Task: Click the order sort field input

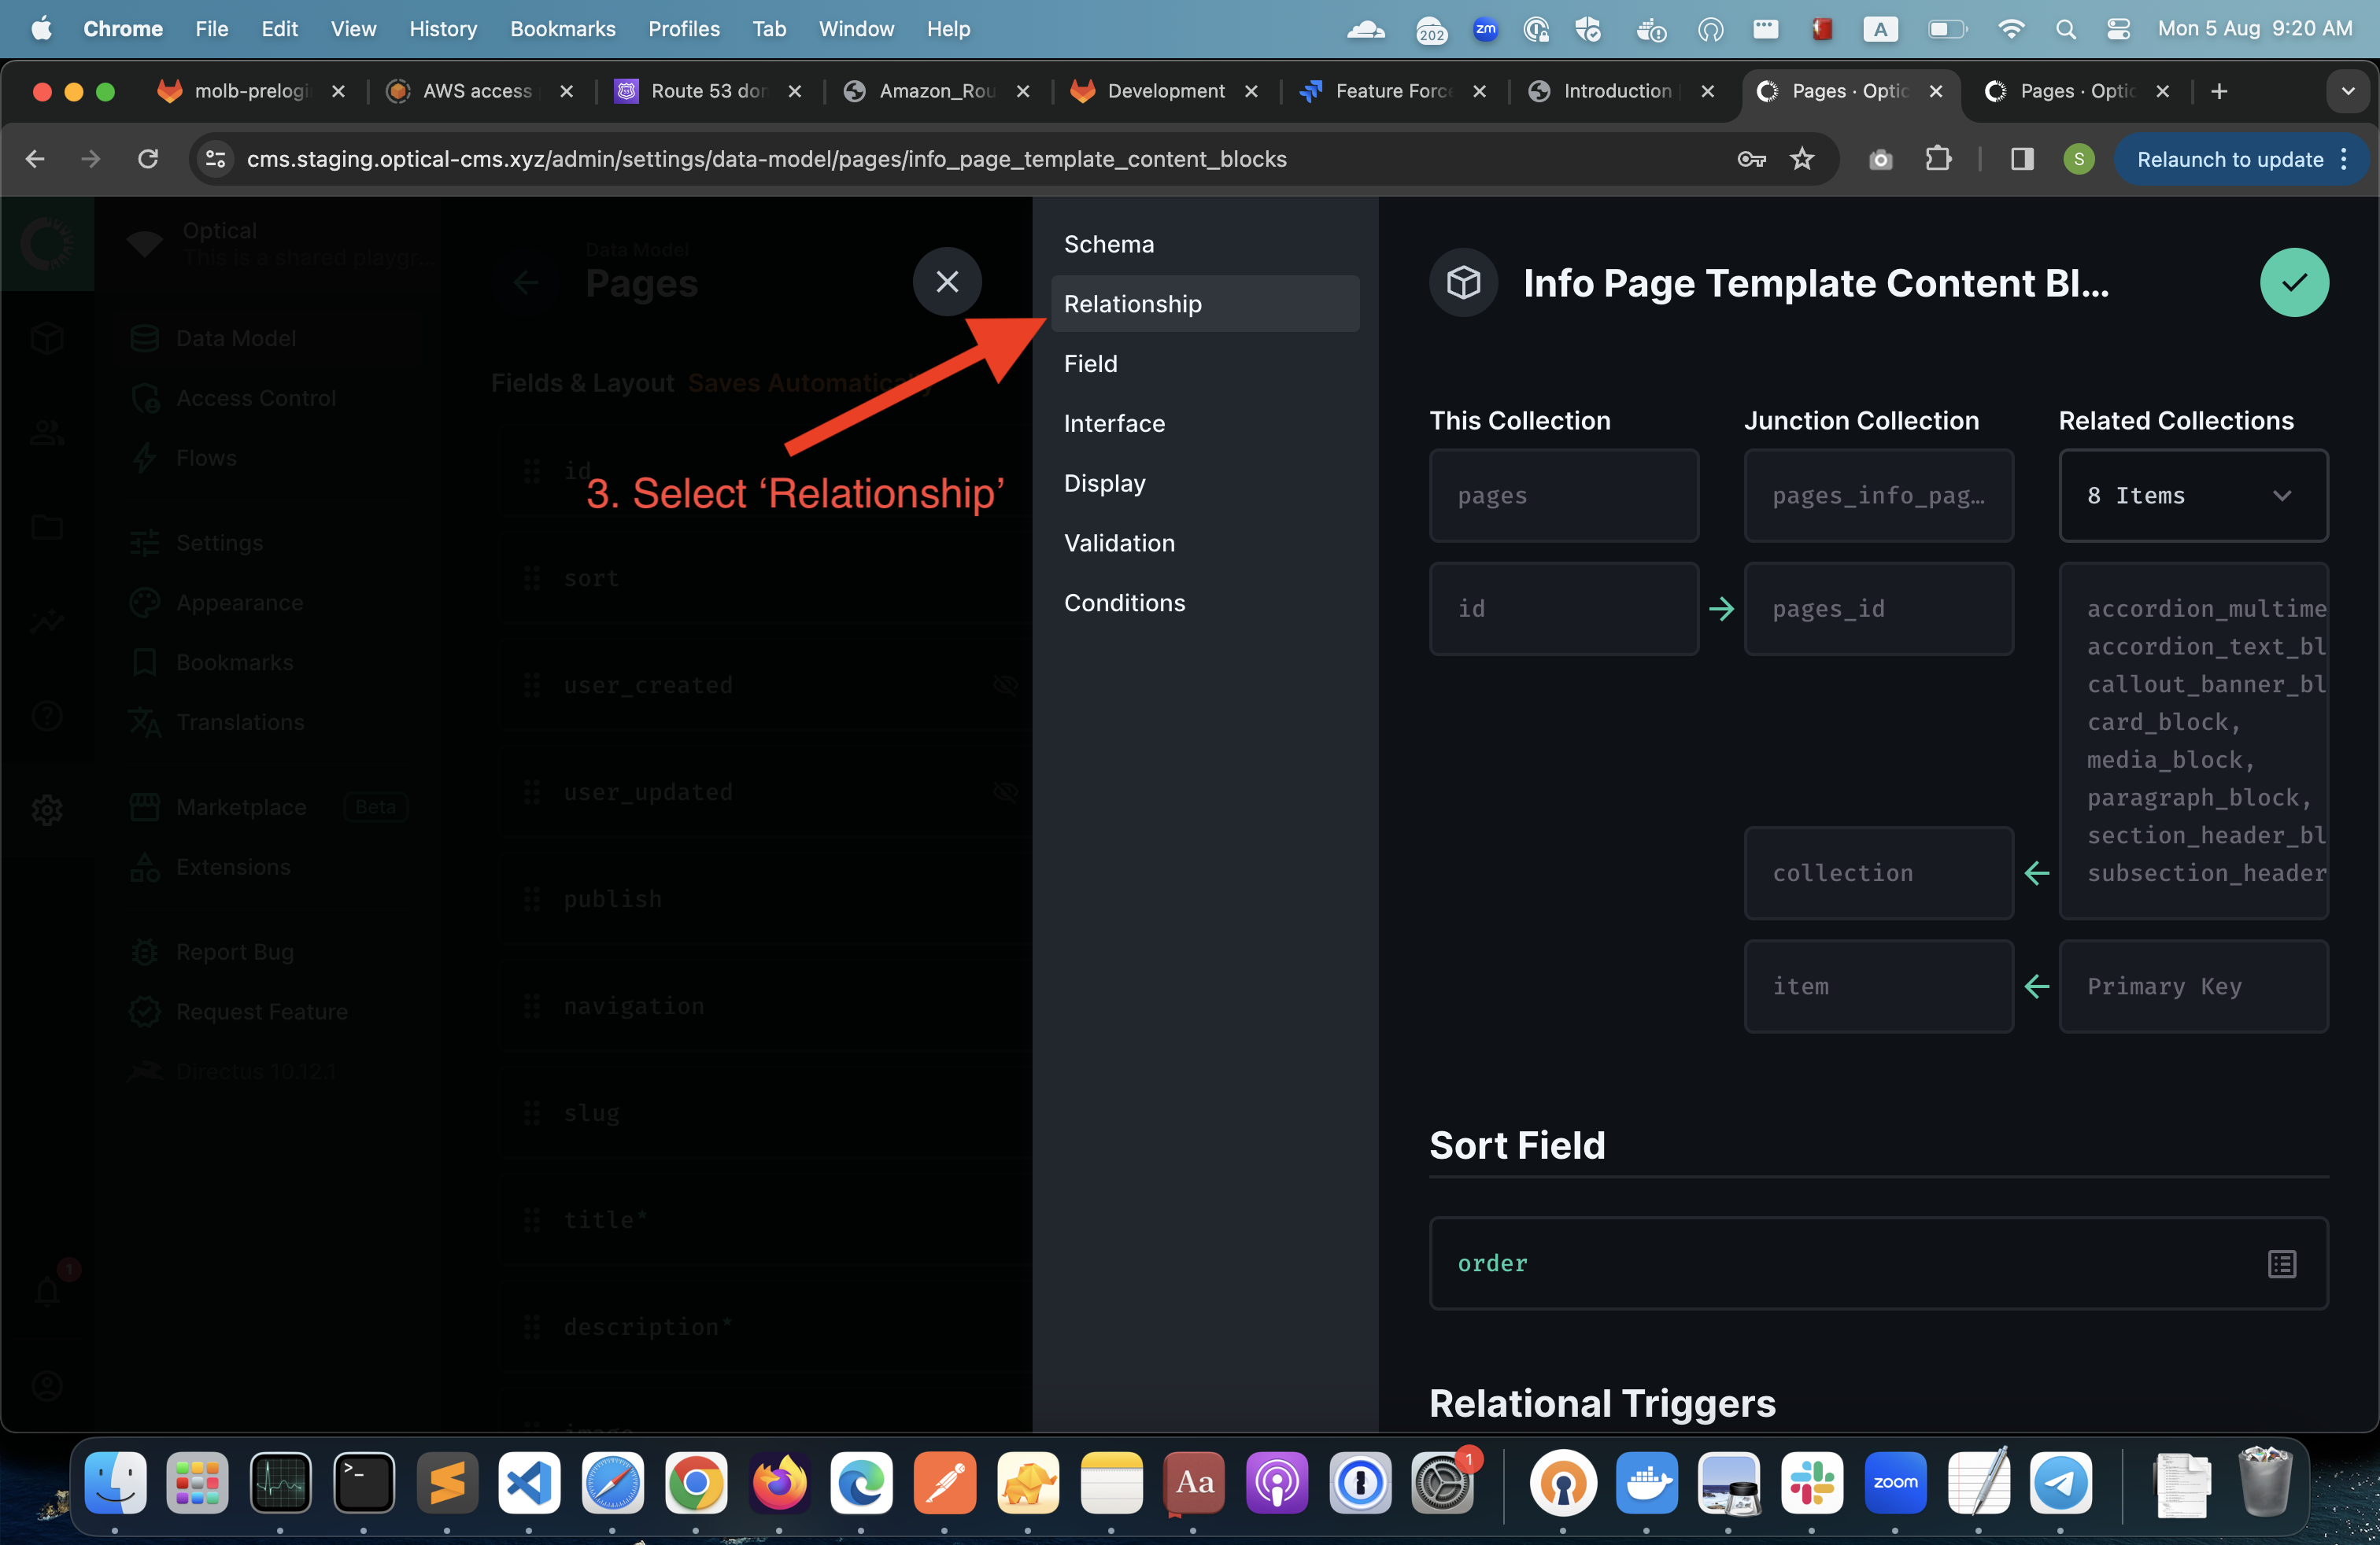Action: click(x=1840, y=1263)
